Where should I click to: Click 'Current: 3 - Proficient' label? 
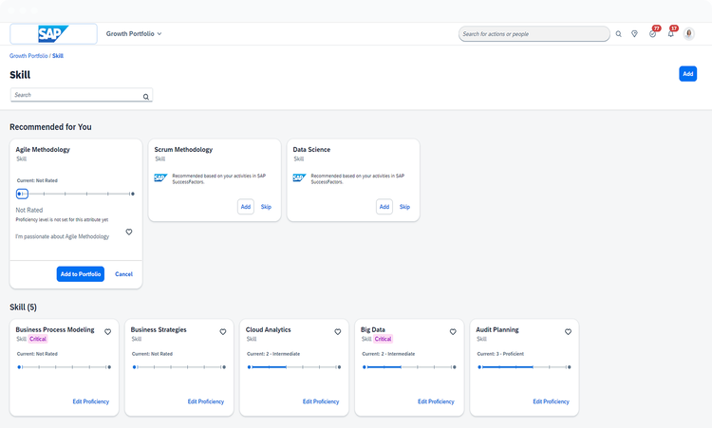[x=500, y=354]
